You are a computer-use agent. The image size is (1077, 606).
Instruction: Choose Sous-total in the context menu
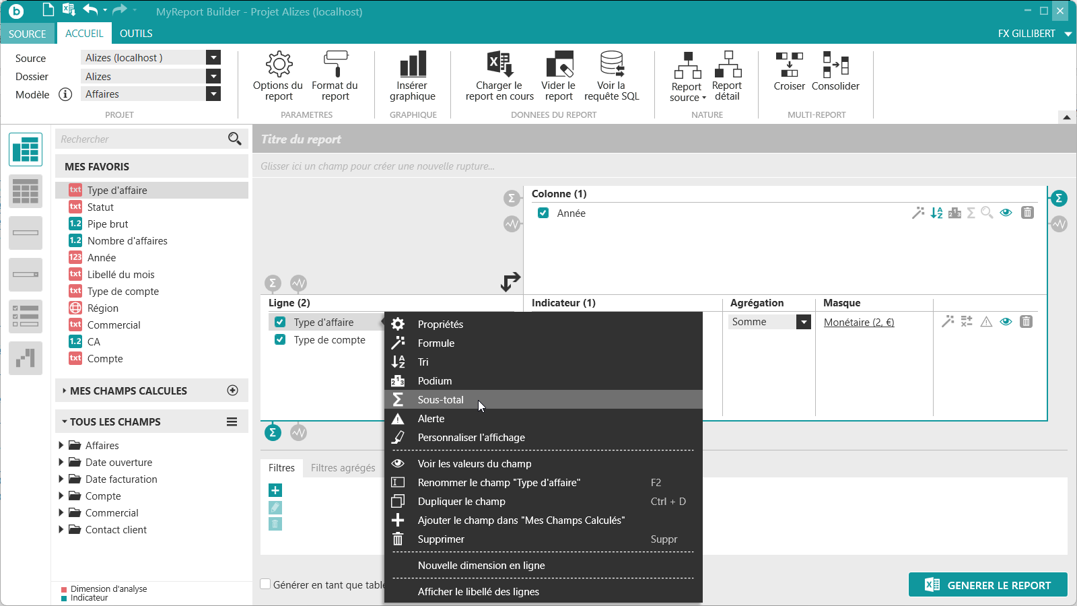440,400
